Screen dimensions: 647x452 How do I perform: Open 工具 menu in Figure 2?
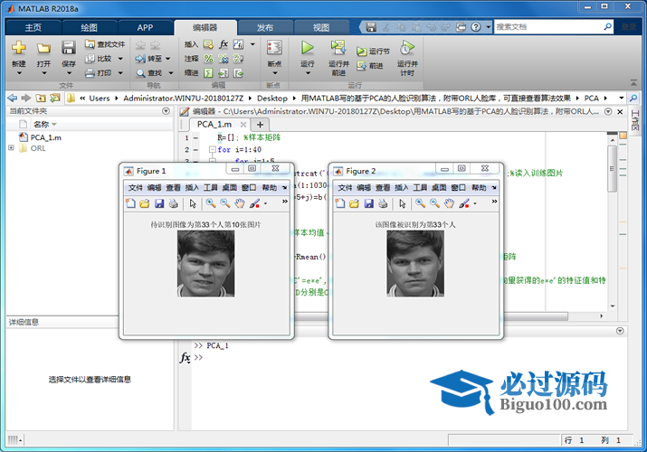(x=420, y=188)
